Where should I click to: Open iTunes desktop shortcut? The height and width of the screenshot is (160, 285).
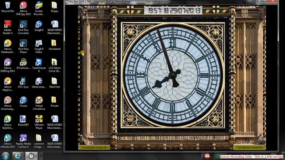23,102
